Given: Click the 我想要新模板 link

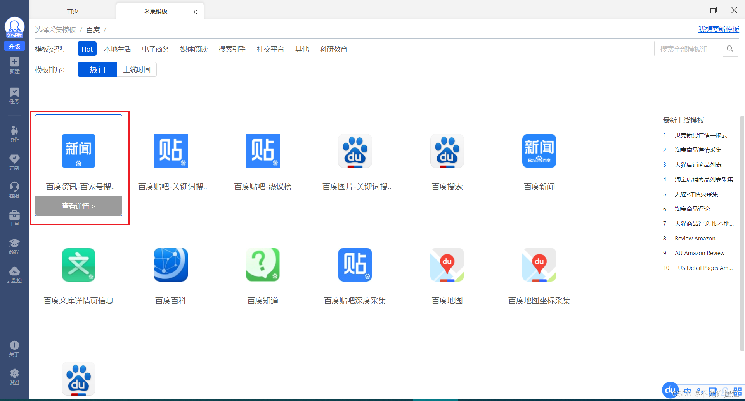Looking at the screenshot, I should tap(719, 29).
